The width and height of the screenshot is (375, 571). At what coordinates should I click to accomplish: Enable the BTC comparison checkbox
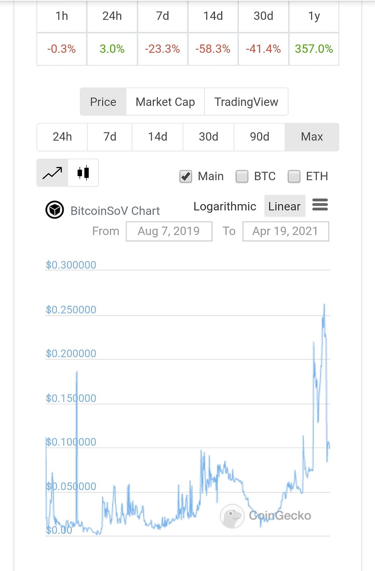click(242, 176)
